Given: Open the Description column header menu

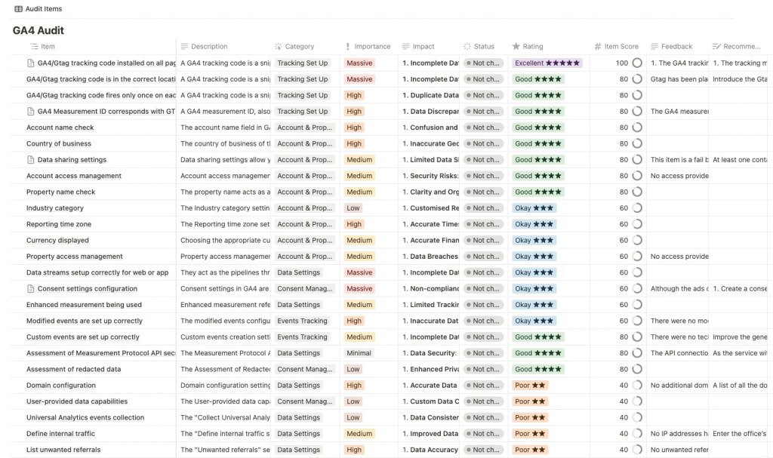Looking at the screenshot, I should [x=208, y=47].
